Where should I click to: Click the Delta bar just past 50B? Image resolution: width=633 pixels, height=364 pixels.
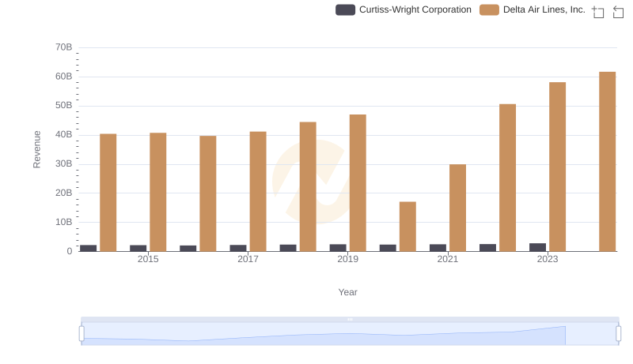point(507,178)
